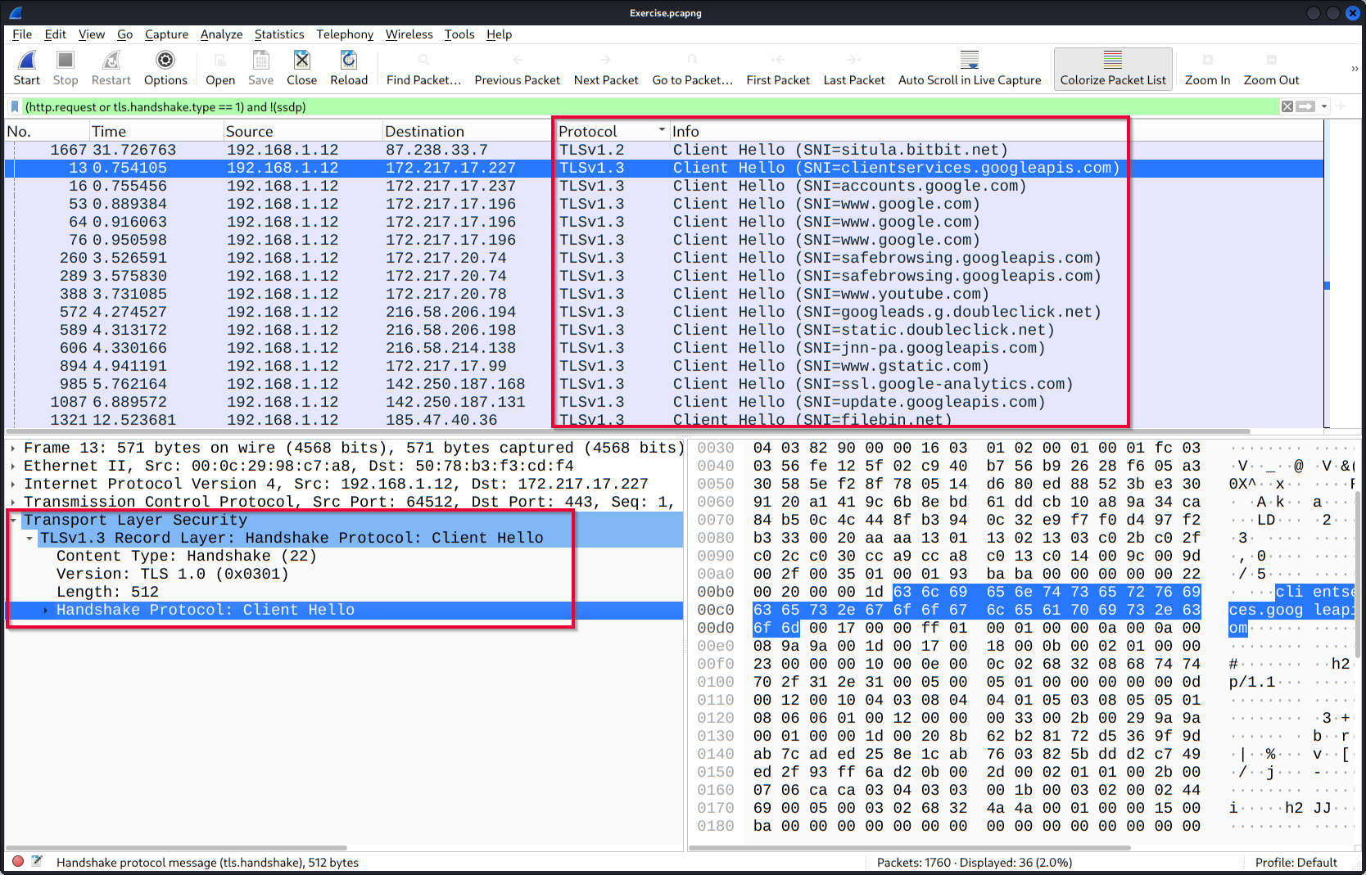Jump to First Packet
Image resolution: width=1366 pixels, height=875 pixels.
pyautogui.click(x=778, y=68)
